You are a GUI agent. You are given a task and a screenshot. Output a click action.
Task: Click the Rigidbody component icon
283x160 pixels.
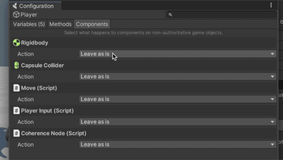17,43
